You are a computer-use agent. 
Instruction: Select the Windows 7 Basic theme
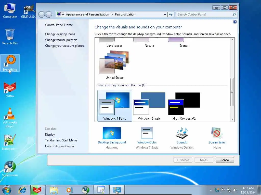pos(114,106)
